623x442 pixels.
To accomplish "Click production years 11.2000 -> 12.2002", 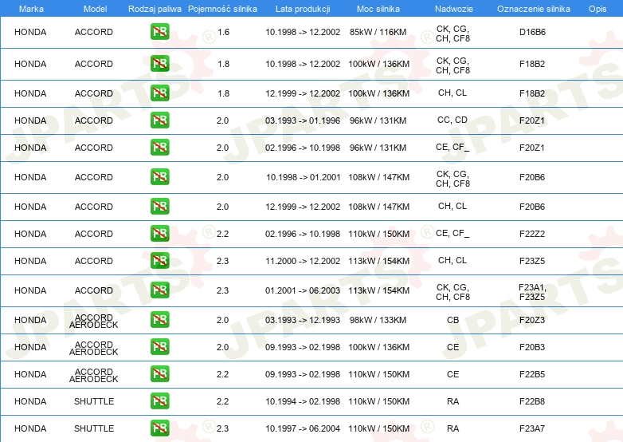I will [x=303, y=261].
